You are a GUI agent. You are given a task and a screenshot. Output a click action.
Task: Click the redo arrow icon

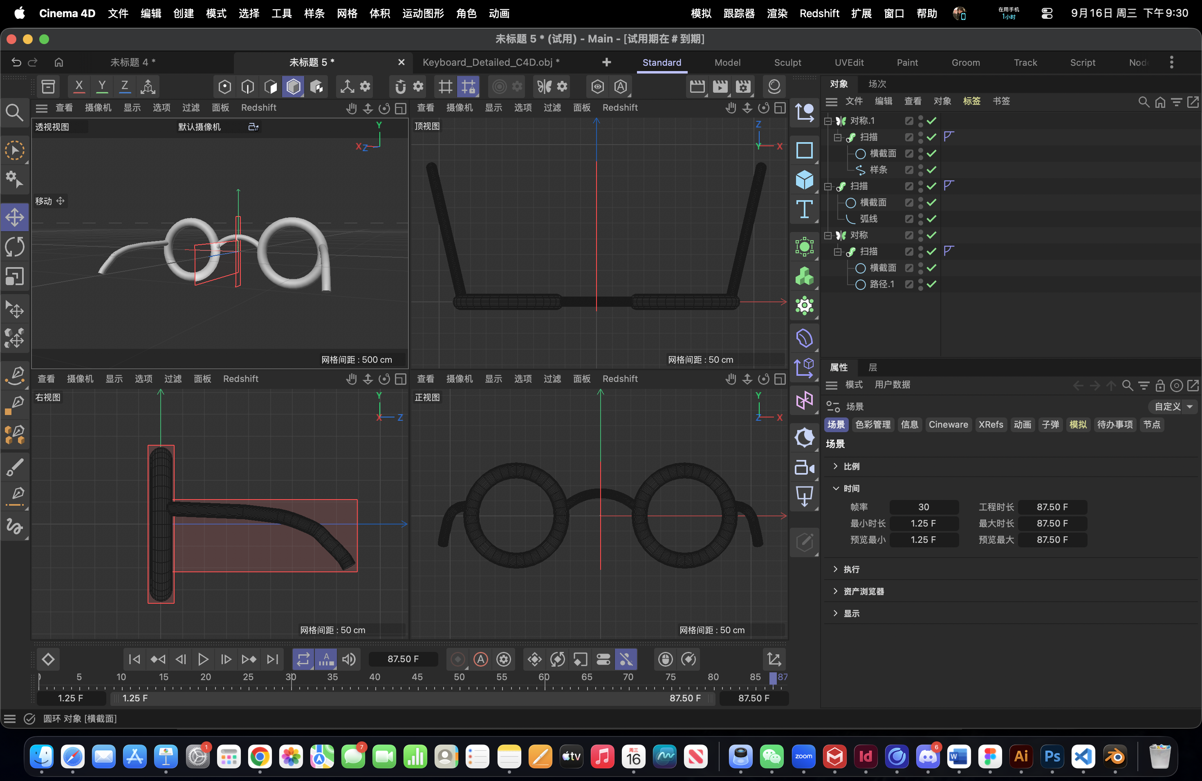(33, 62)
